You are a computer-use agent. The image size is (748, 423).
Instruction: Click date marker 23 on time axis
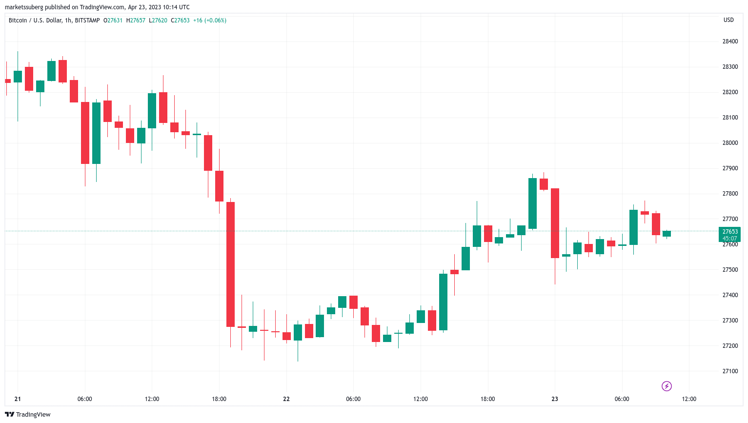555,399
